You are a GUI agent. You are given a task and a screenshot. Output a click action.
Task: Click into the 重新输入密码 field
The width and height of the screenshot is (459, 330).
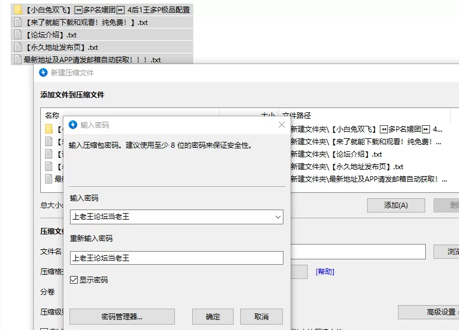(x=177, y=258)
